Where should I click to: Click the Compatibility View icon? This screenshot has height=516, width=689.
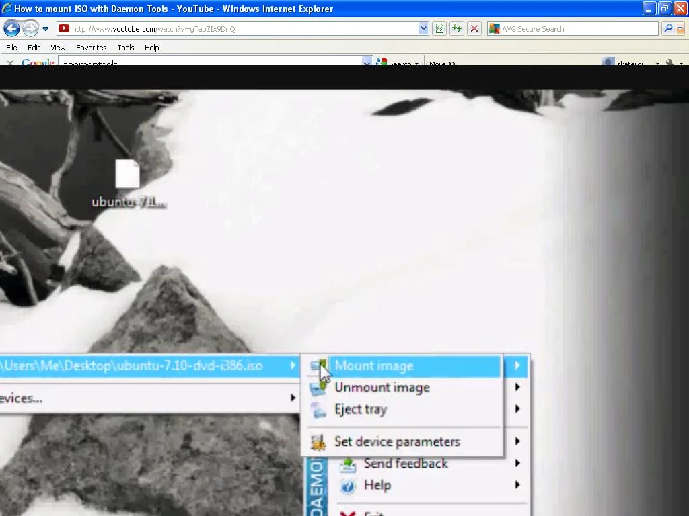(439, 28)
